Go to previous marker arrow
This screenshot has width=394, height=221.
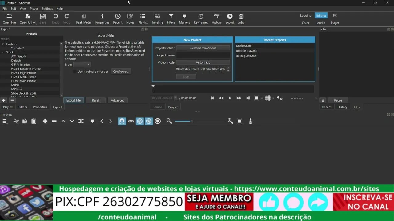pos(102,121)
